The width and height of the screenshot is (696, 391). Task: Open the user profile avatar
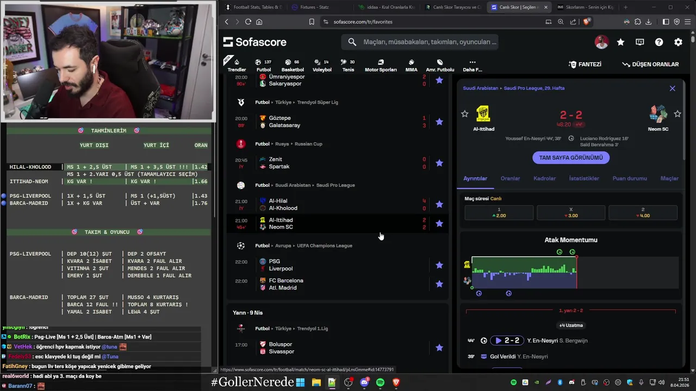click(601, 42)
